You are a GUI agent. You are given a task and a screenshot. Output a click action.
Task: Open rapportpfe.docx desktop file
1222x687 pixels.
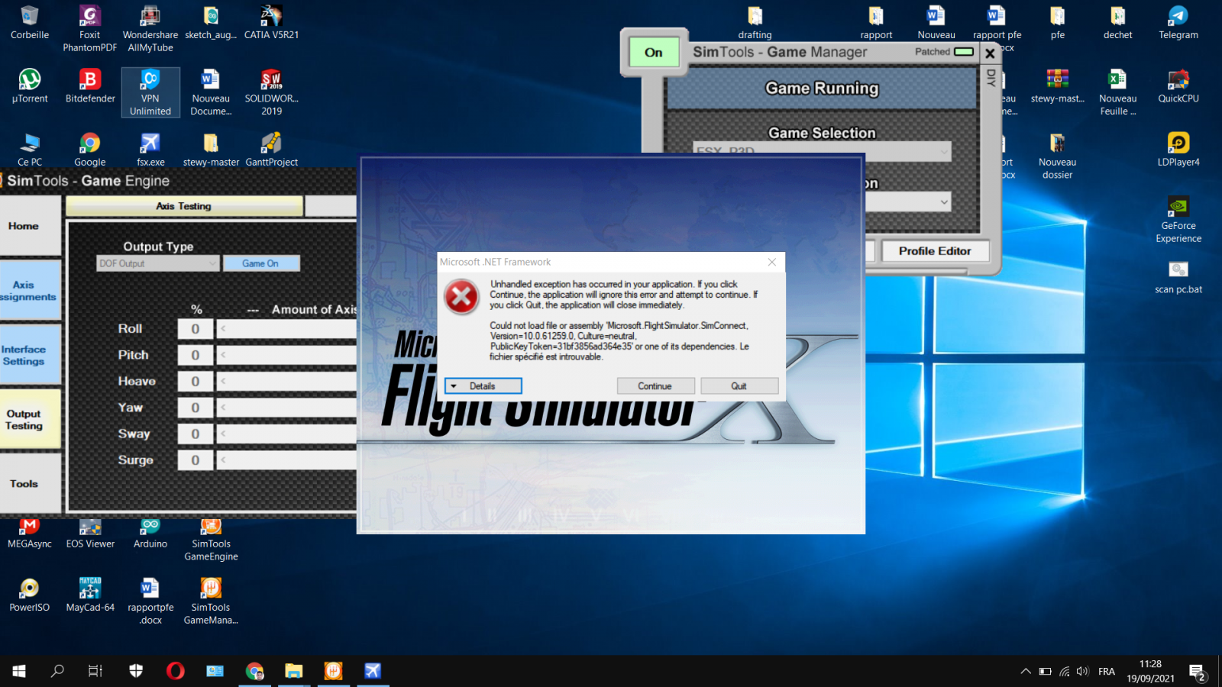150,602
